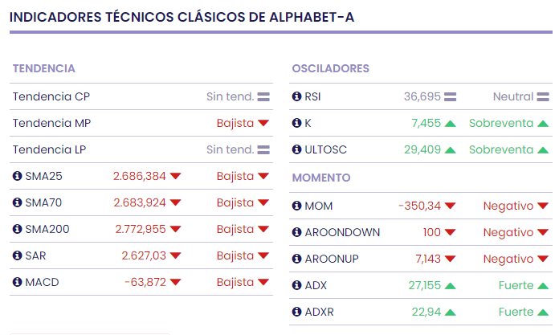This screenshot has width=559, height=335.
Task: Click the ADXR info icon
Action: coord(297,312)
